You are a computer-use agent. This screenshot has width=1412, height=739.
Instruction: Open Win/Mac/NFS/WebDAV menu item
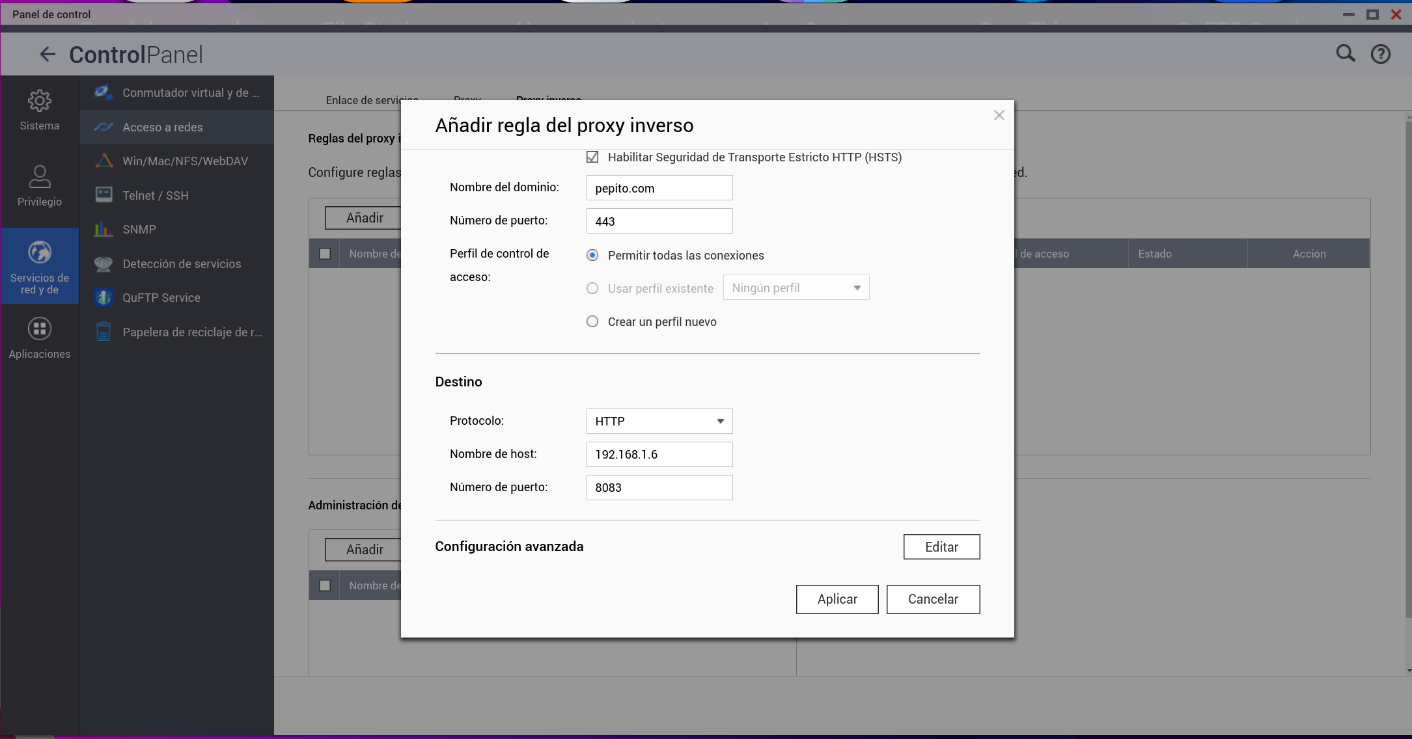click(185, 161)
